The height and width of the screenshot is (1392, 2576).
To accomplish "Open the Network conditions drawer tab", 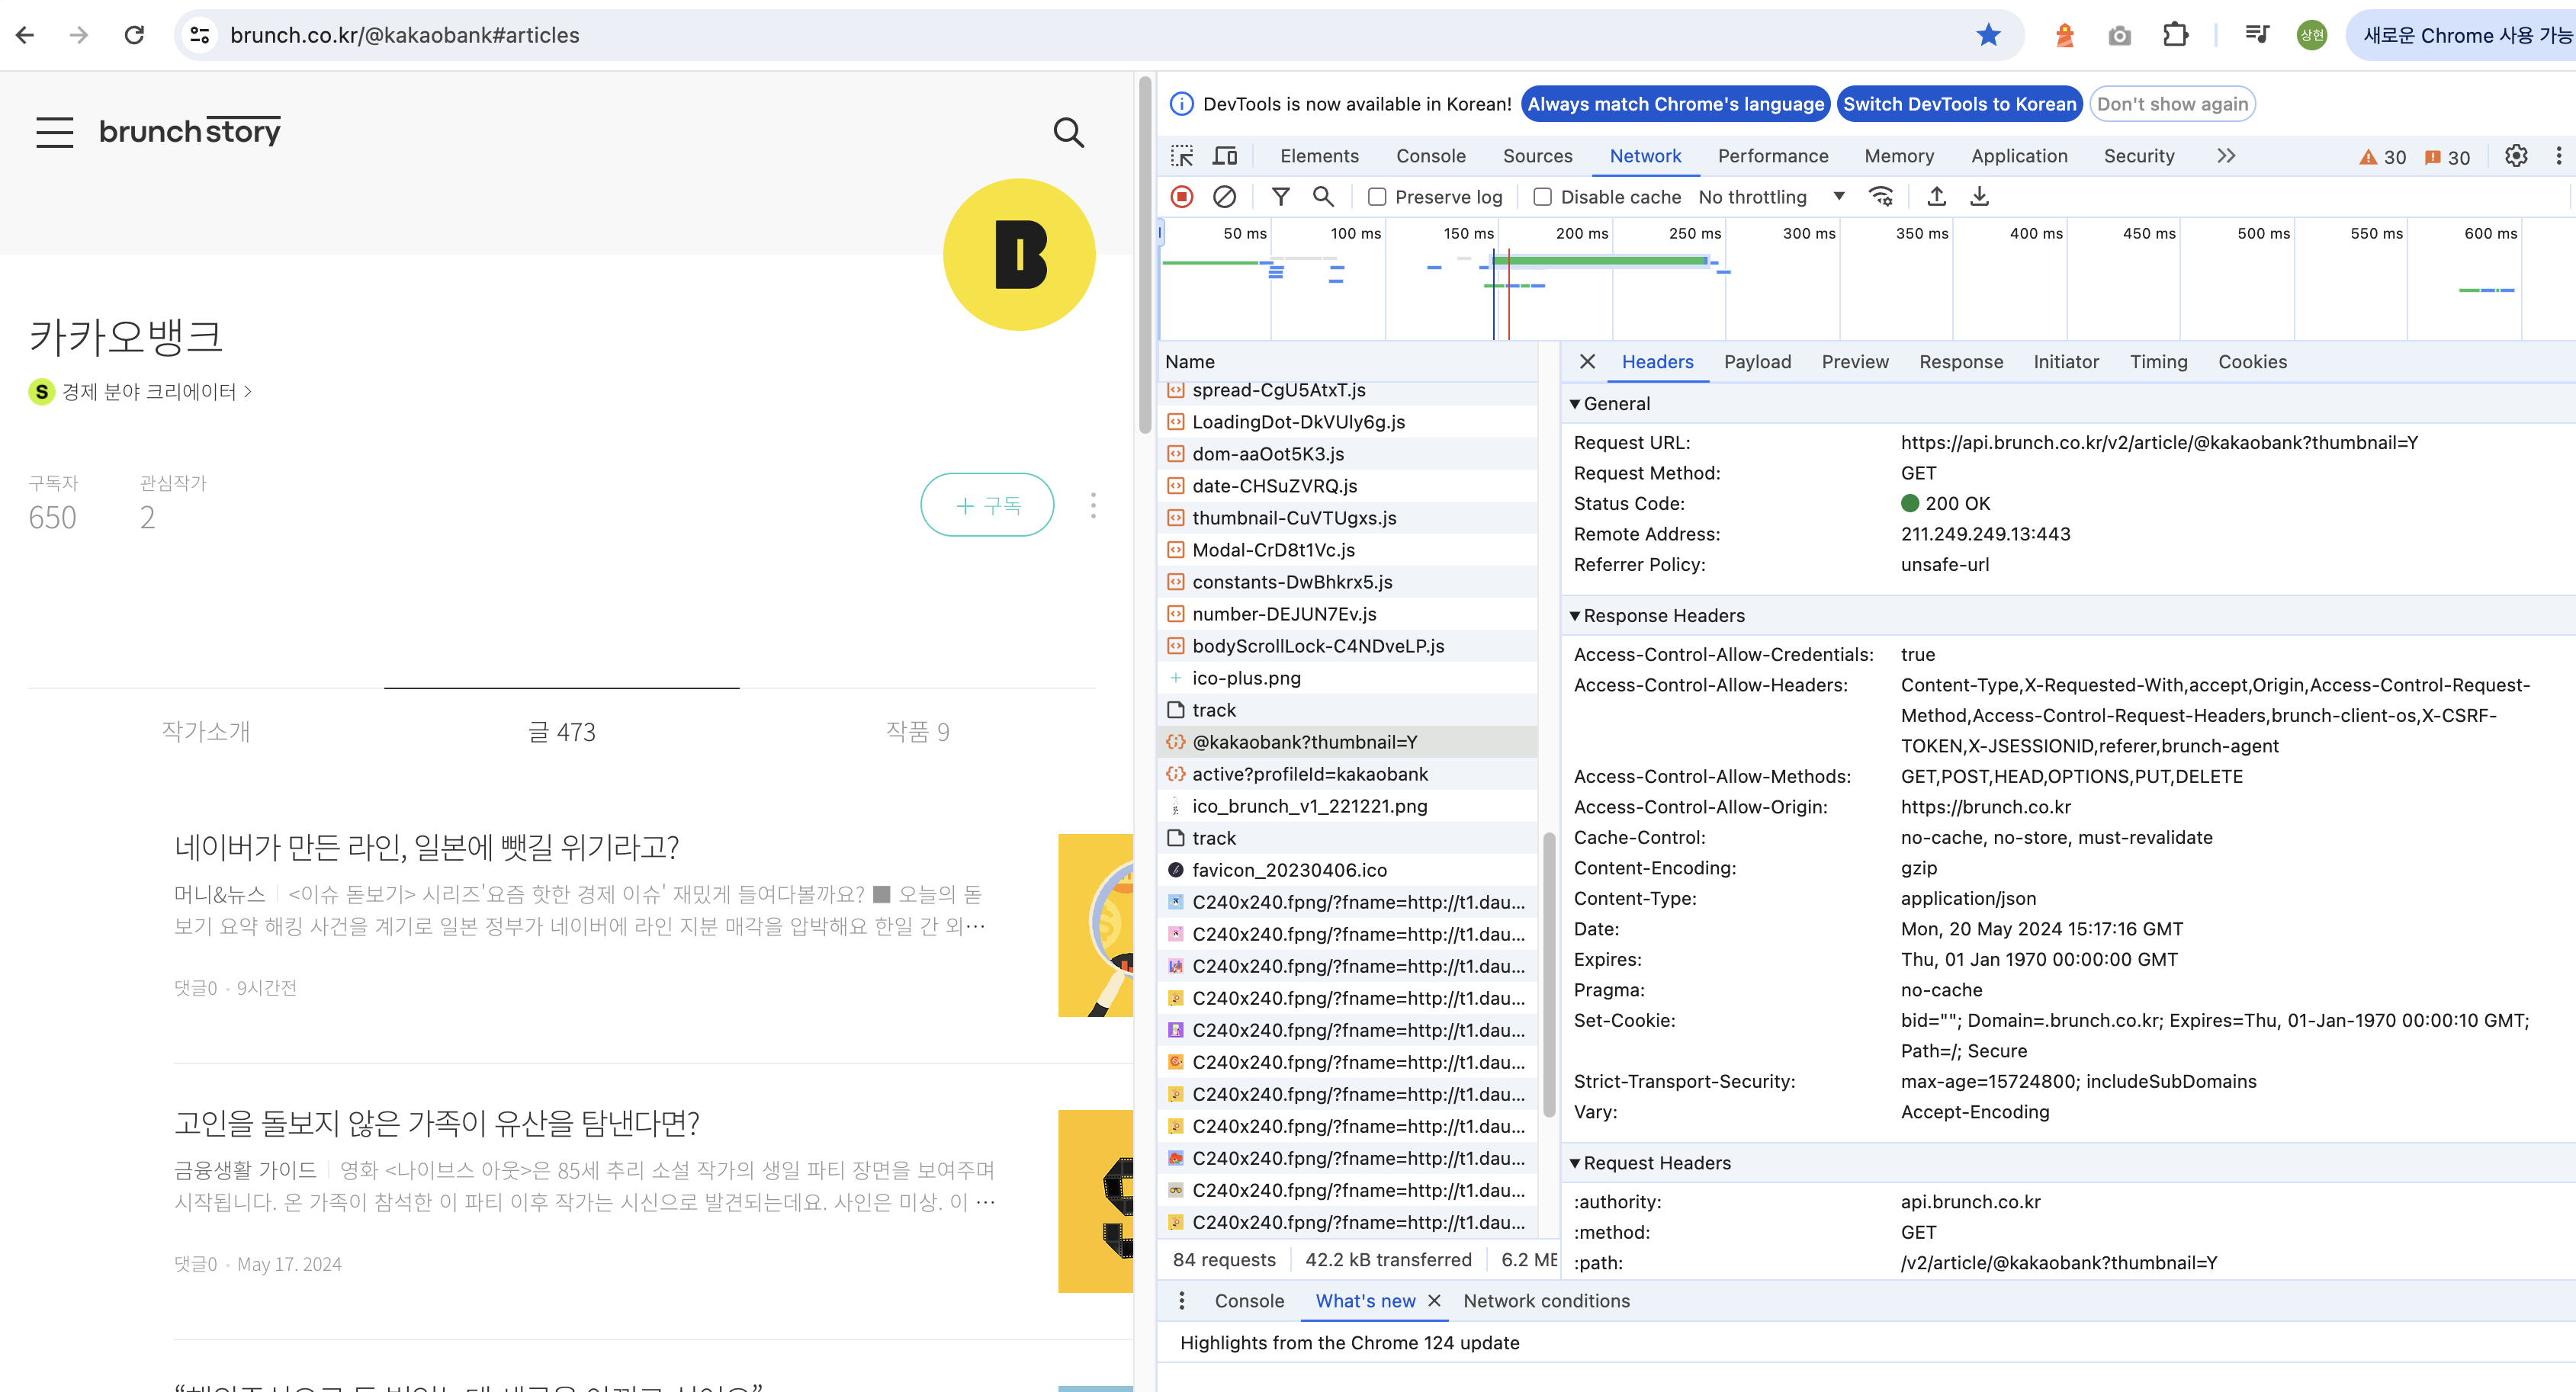I will click(1546, 1300).
